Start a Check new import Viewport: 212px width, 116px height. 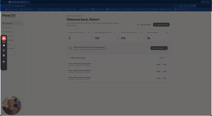click(x=161, y=25)
